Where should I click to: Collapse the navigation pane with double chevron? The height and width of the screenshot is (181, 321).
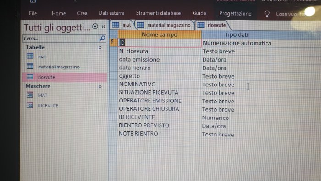click(103, 27)
